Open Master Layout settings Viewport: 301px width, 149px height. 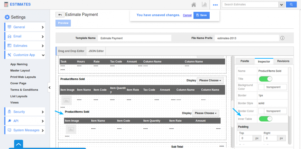click(x=20, y=71)
